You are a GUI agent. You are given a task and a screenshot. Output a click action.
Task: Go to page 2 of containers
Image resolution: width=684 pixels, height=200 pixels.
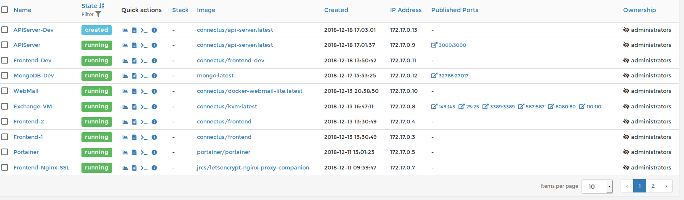click(653, 186)
